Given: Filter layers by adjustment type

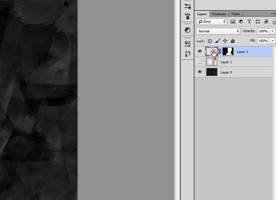Looking at the screenshot, I should (x=241, y=22).
